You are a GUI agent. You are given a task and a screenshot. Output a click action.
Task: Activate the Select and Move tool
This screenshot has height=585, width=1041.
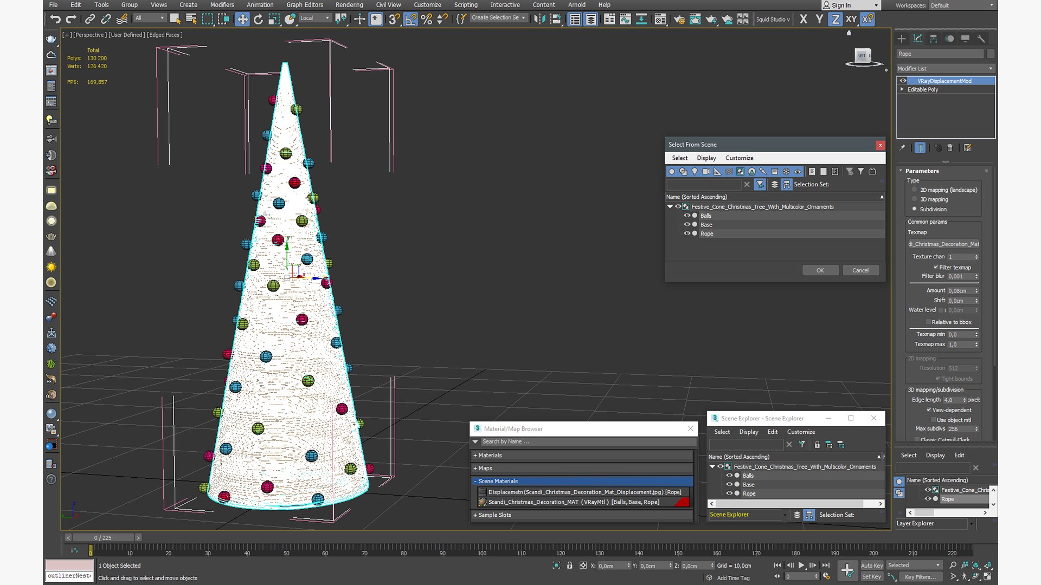click(242, 19)
